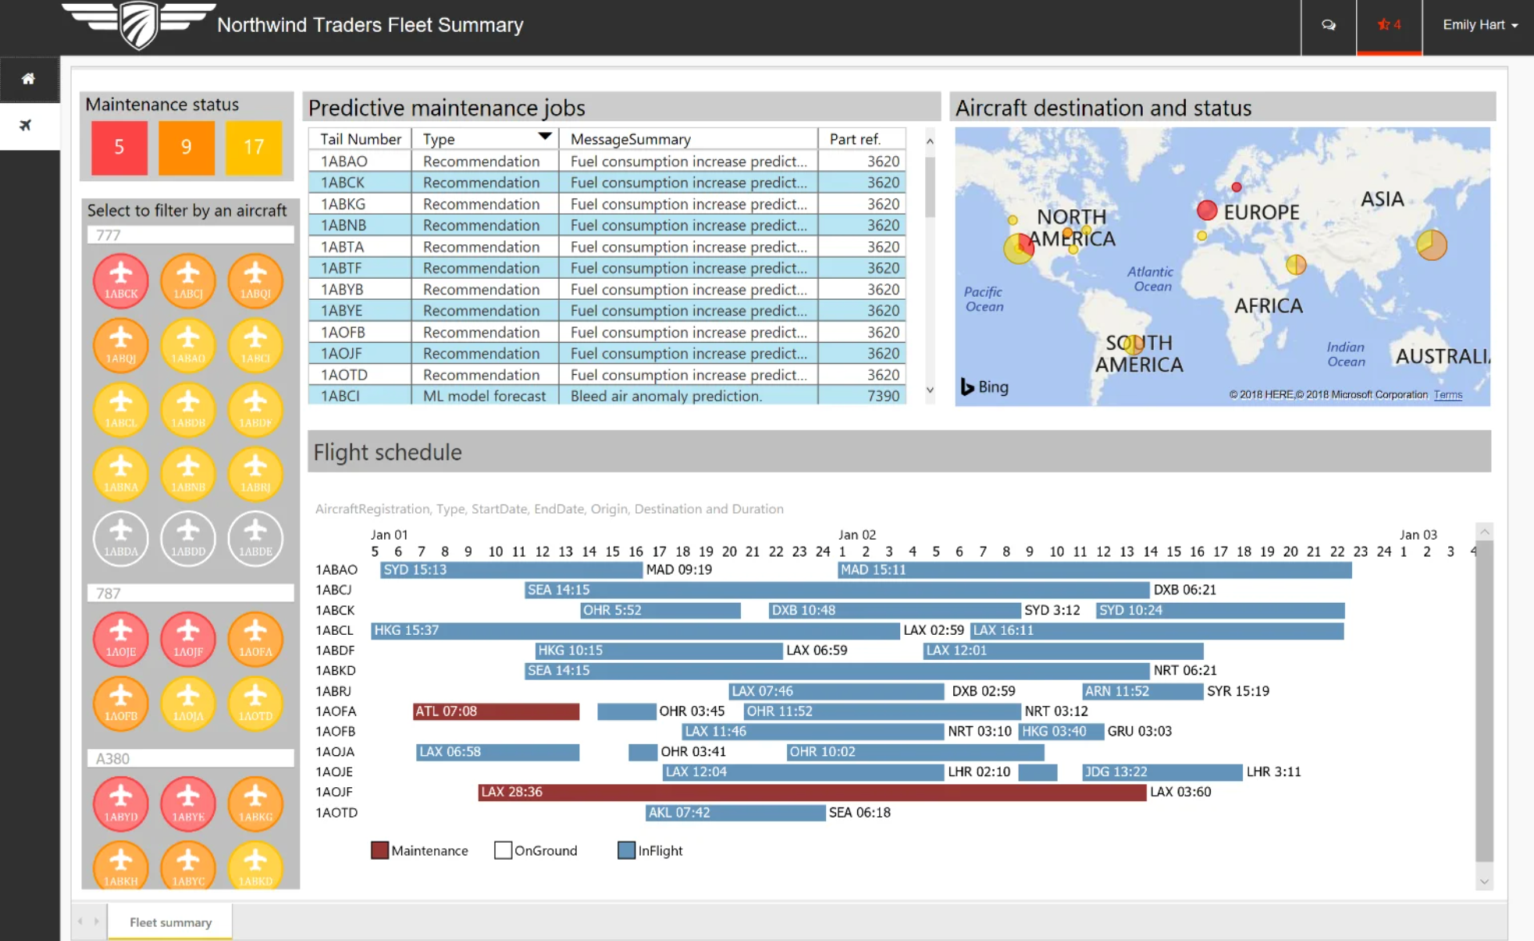Filter by aircraft 1ABCJ
1534x941 pixels.
(188, 280)
